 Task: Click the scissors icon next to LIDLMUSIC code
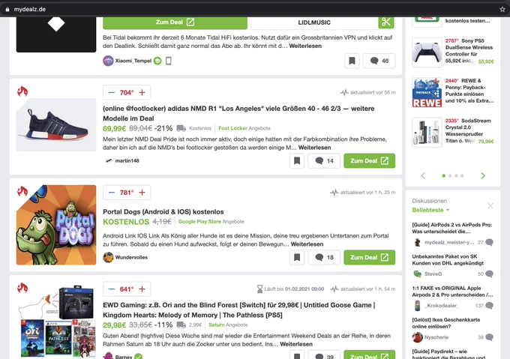click(x=386, y=22)
